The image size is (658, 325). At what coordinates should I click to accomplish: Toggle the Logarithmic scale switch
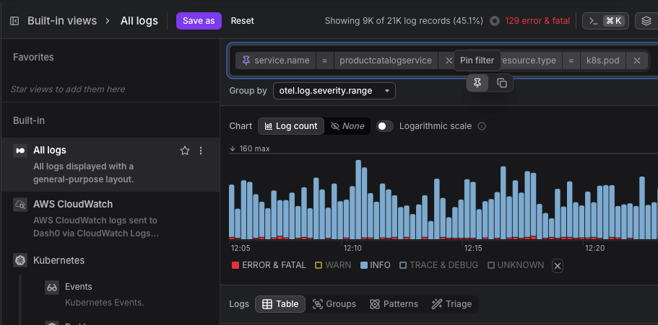point(385,126)
